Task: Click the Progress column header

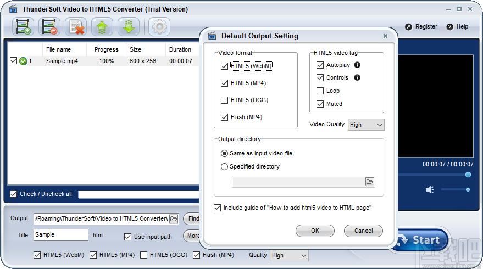Action: point(106,49)
